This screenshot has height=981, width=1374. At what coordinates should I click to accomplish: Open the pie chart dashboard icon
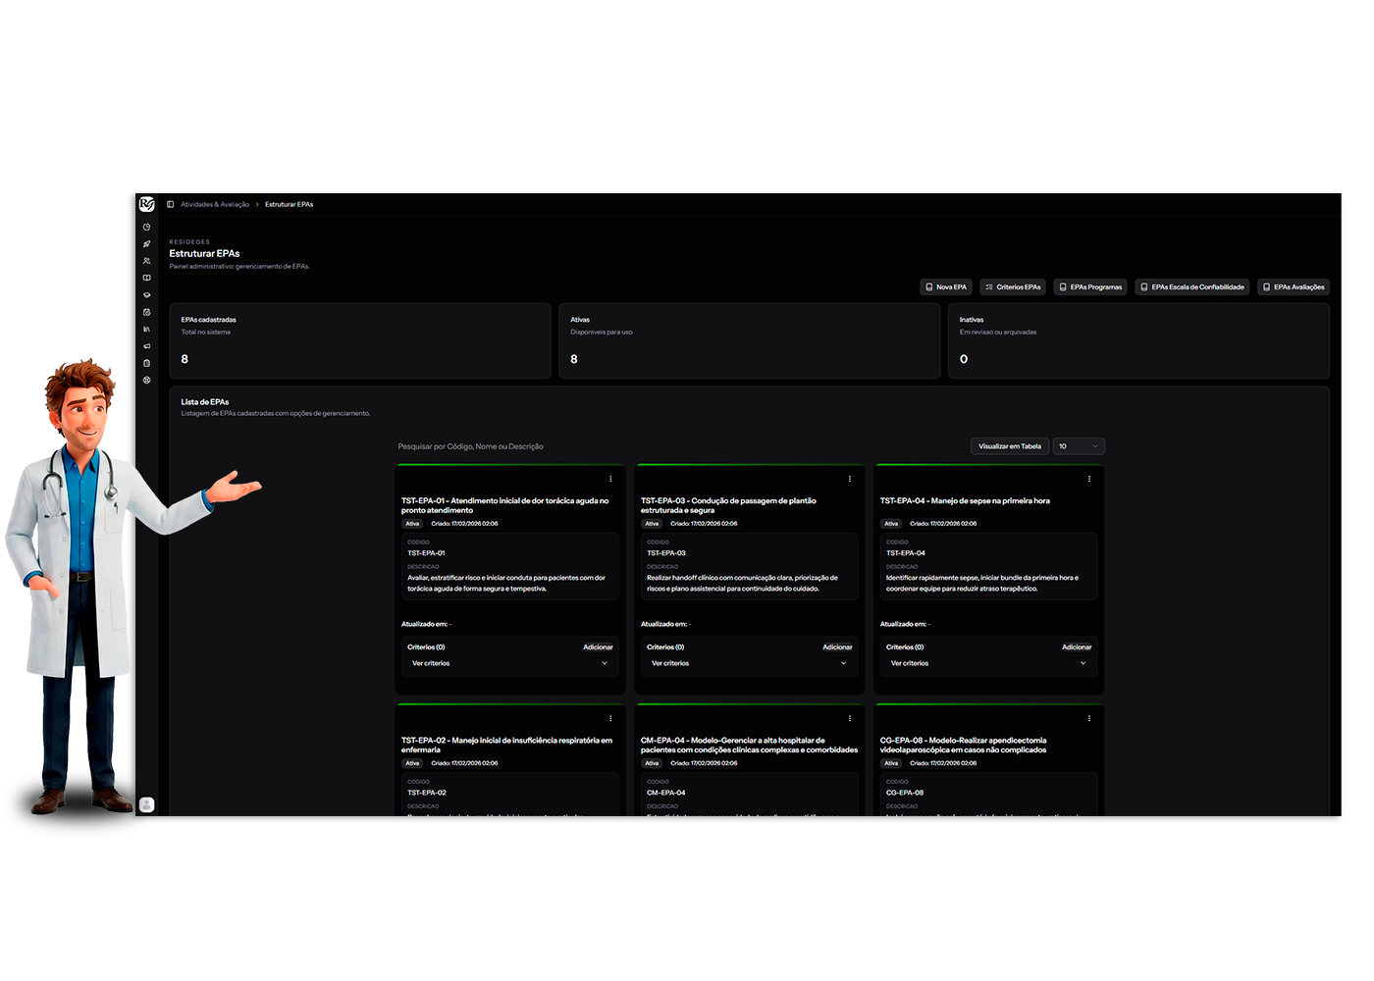pos(146,227)
